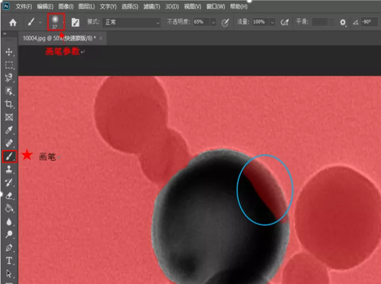Select the History Brush tool
The width and height of the screenshot is (381, 284).
[x=9, y=182]
